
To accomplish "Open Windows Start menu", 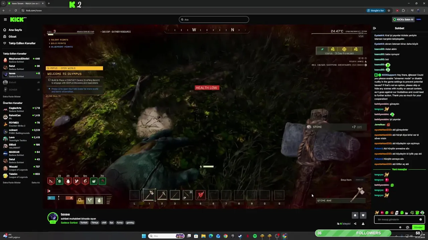I will click(x=144, y=236).
